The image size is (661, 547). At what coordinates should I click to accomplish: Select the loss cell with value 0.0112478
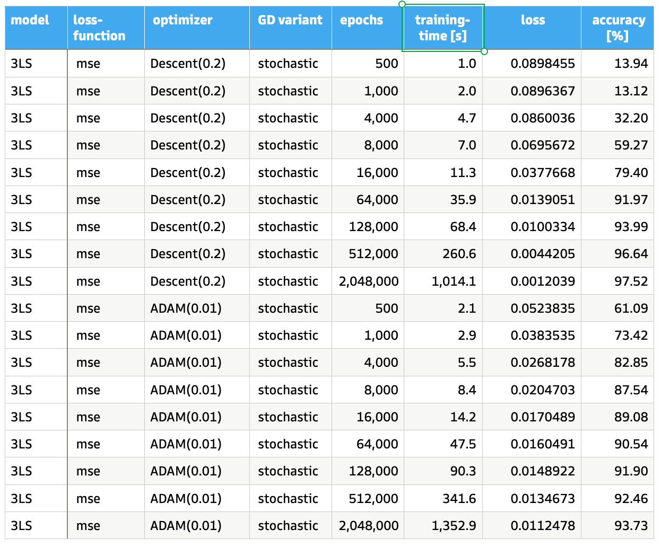(x=542, y=526)
